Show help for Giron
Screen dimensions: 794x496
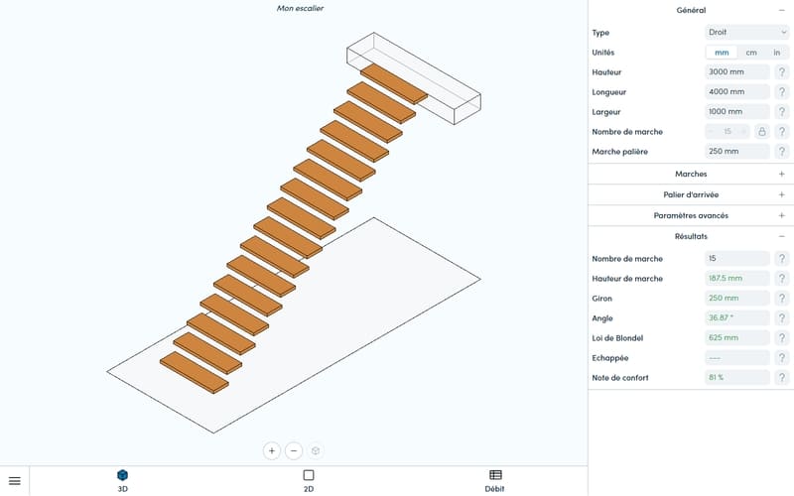click(782, 299)
